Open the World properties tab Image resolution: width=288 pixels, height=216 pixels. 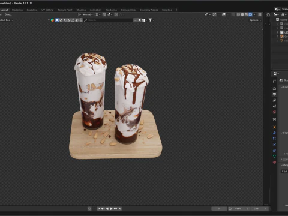coord(274,112)
